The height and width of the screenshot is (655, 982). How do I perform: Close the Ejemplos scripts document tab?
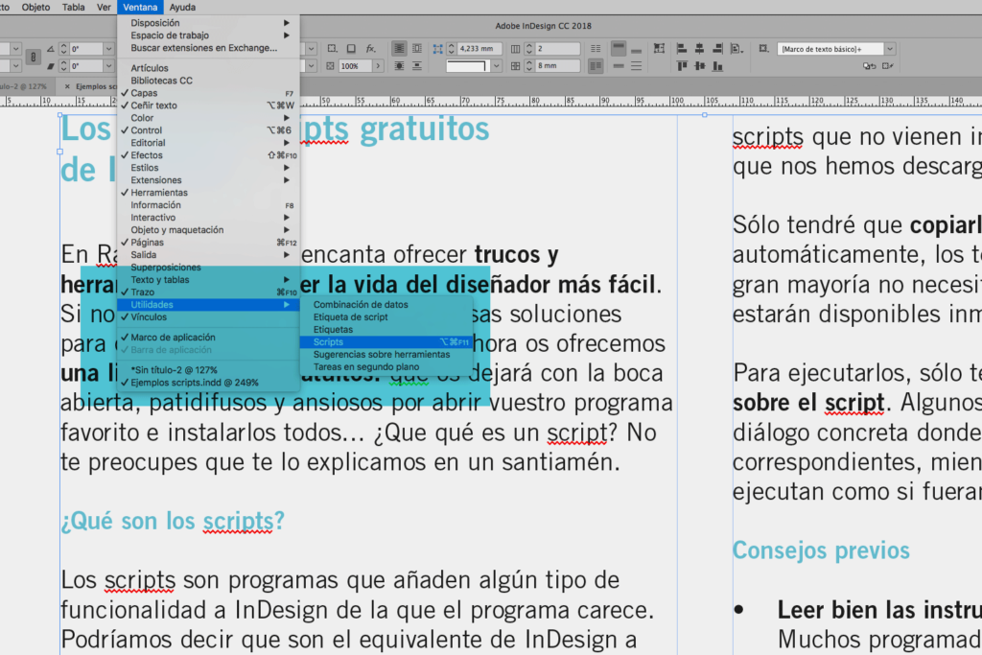pyautogui.click(x=67, y=86)
